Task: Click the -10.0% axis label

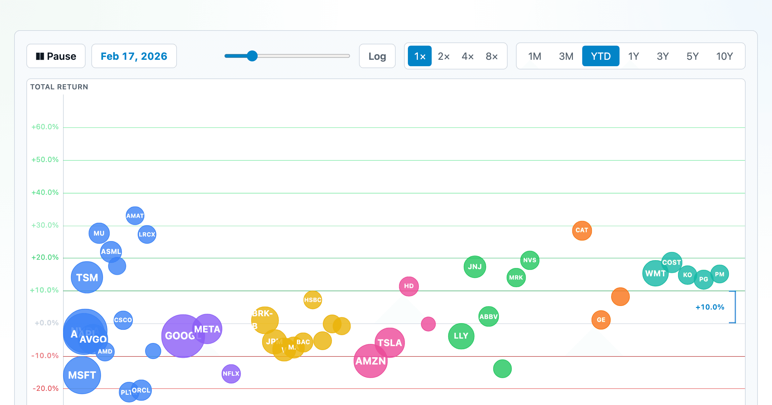Action: (x=45, y=356)
